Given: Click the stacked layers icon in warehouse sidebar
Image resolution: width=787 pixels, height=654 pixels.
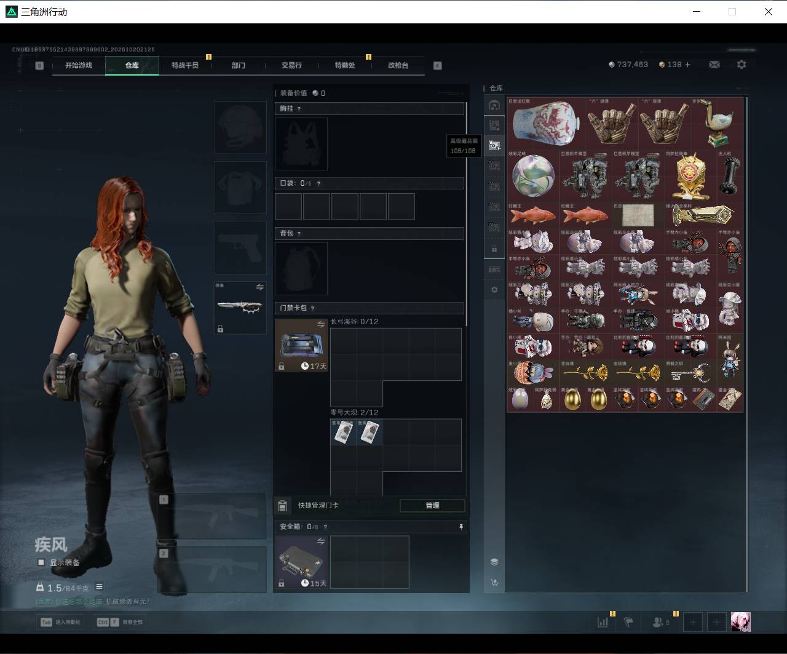Looking at the screenshot, I should (x=494, y=562).
